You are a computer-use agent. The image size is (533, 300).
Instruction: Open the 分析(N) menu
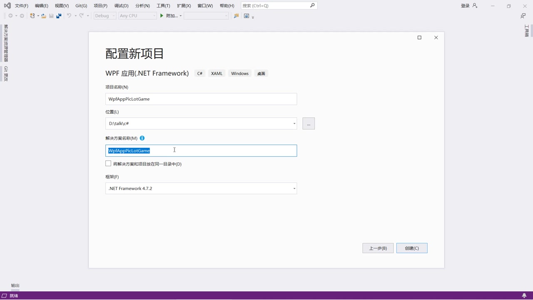142,5
